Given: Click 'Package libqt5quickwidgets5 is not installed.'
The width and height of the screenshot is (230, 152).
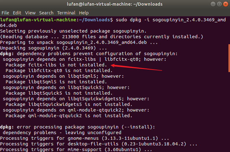Looking at the screenshot, I should 69,104.
